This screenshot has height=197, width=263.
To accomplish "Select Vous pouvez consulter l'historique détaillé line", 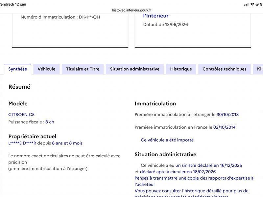I will click(x=192, y=194).
